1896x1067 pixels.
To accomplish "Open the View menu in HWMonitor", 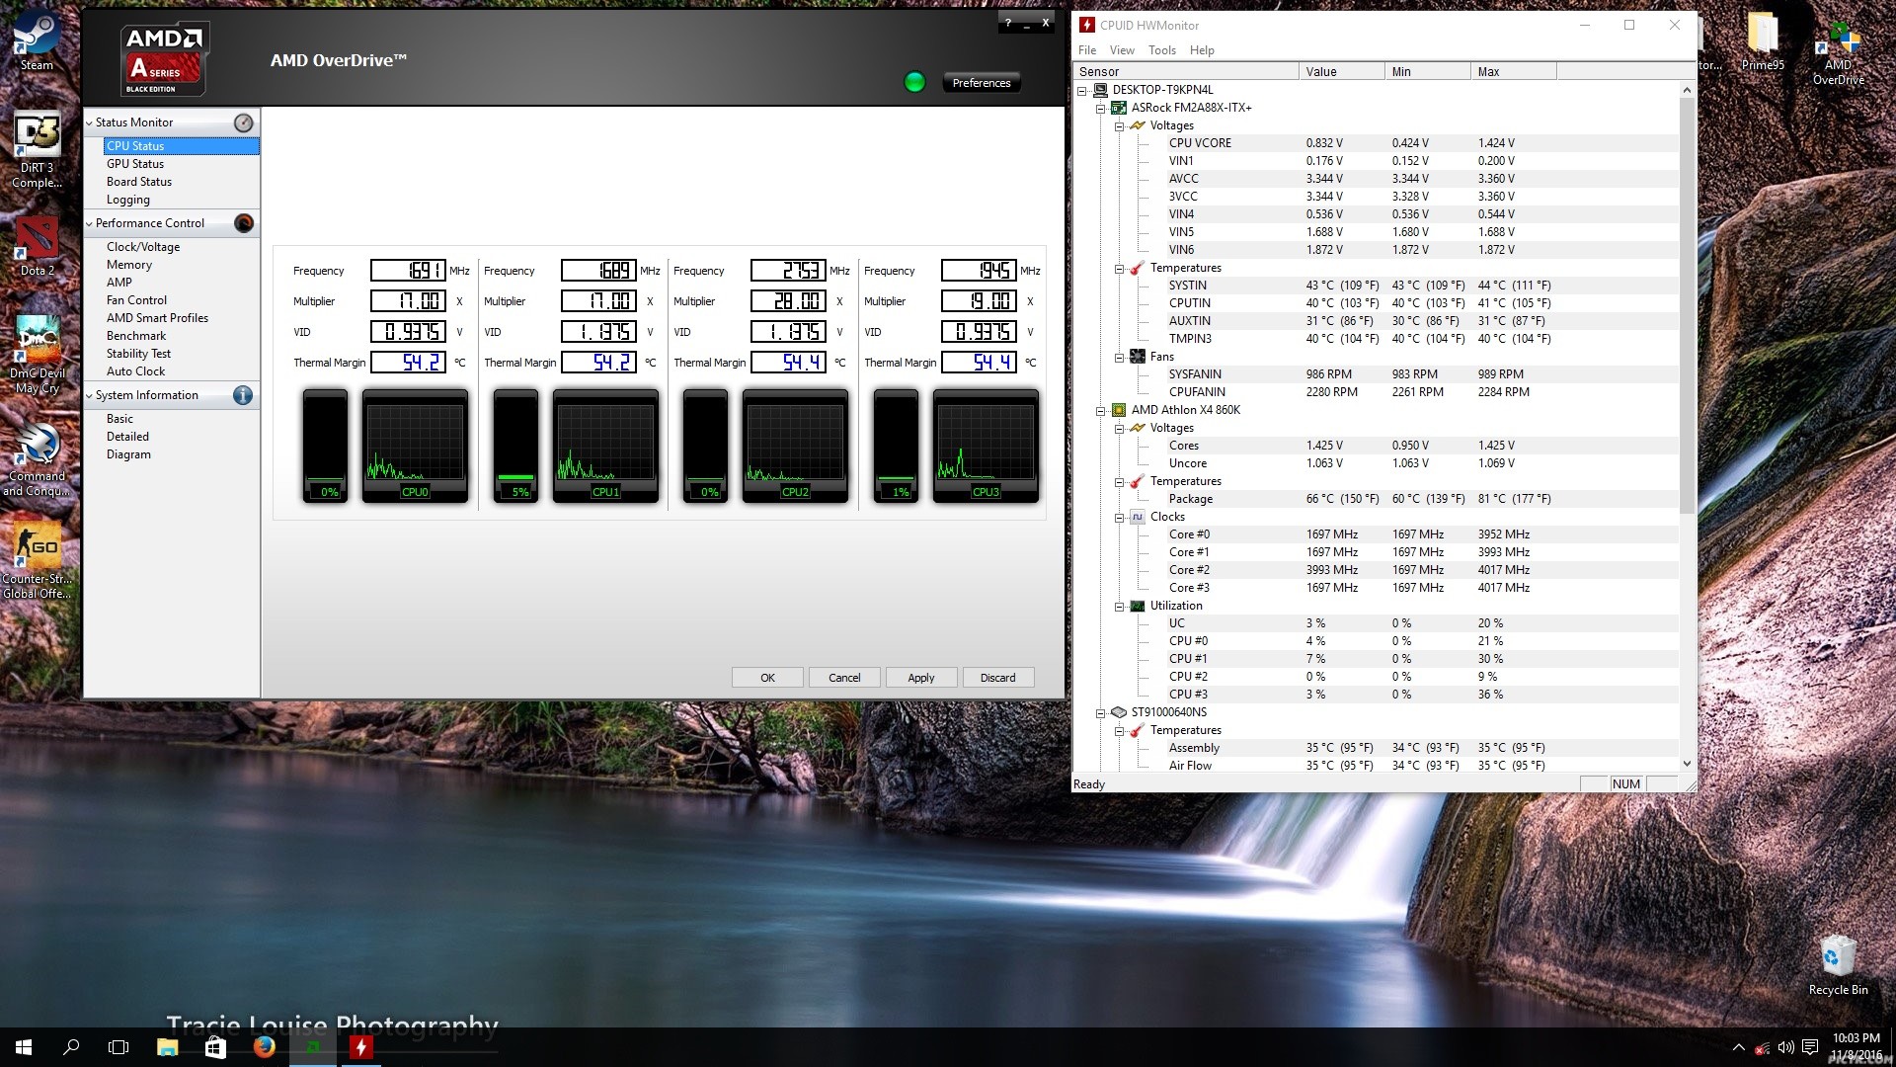I will point(1122,50).
